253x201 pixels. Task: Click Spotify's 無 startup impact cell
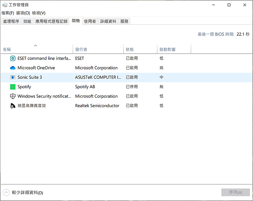pos(161,87)
